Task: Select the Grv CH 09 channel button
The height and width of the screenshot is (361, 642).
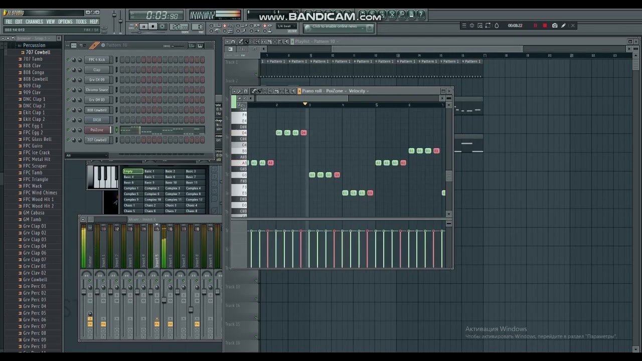Action: coord(97,80)
